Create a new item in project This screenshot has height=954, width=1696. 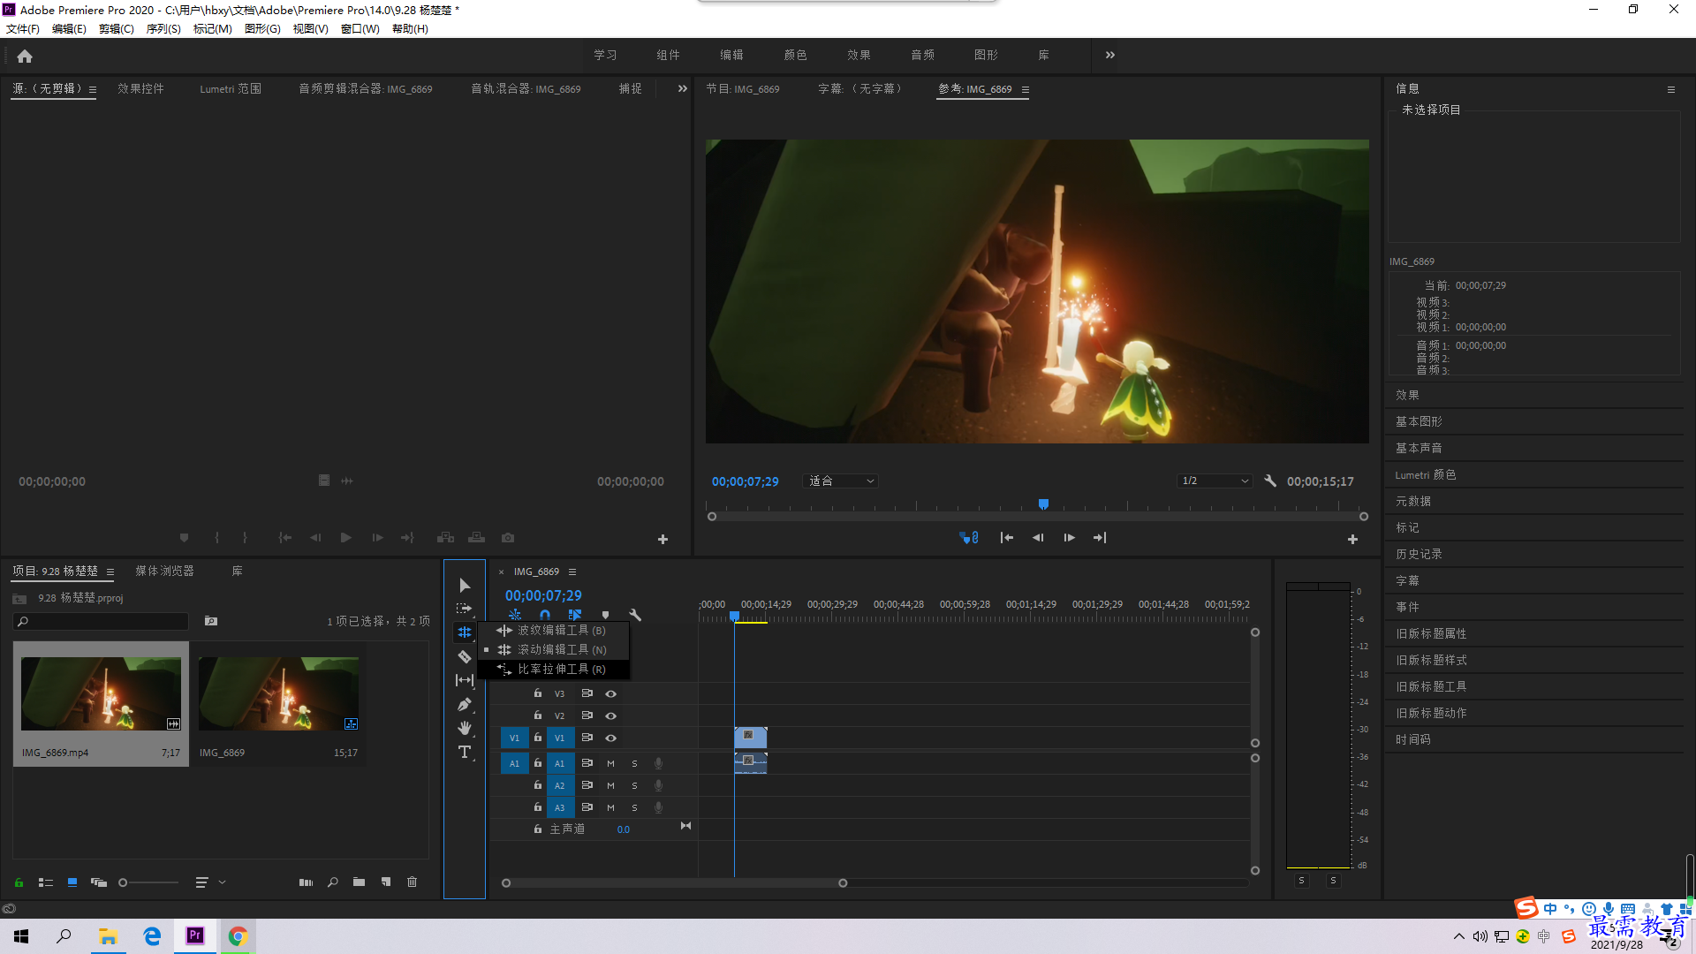point(386,882)
